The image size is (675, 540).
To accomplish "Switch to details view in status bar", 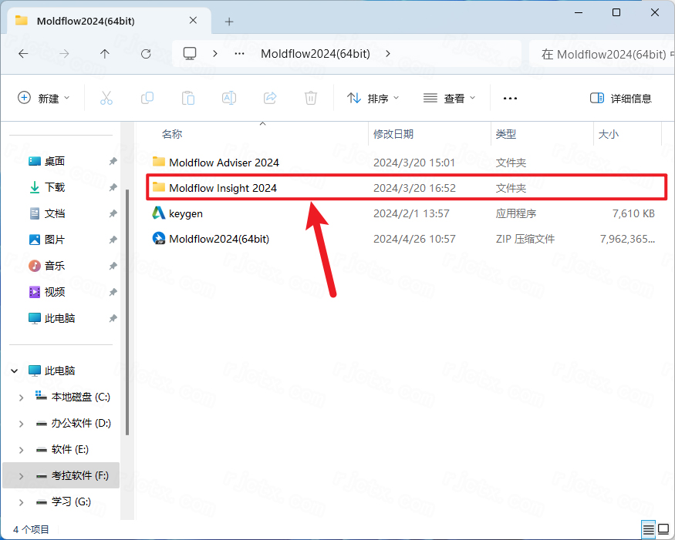I will coord(649,529).
